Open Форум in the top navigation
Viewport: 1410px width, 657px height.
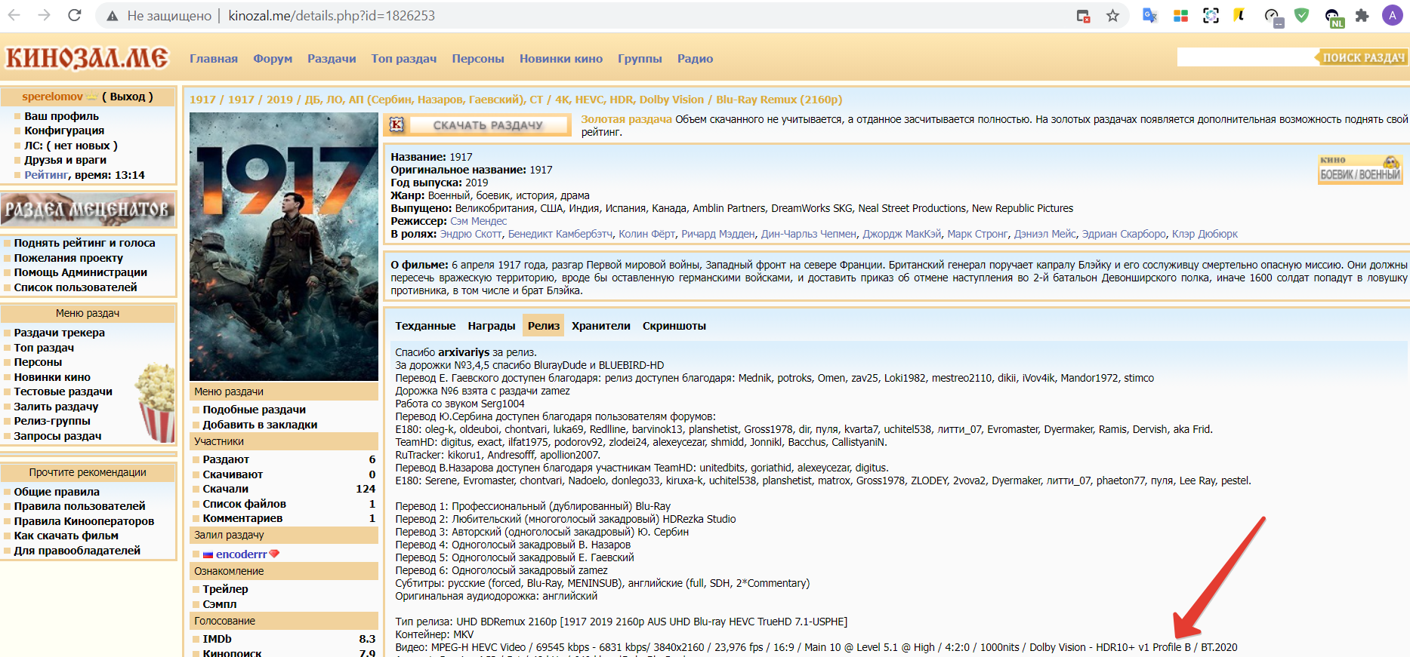272,59
